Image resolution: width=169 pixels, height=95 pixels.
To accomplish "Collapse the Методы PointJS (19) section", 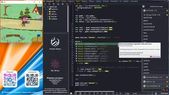I will [144, 15].
